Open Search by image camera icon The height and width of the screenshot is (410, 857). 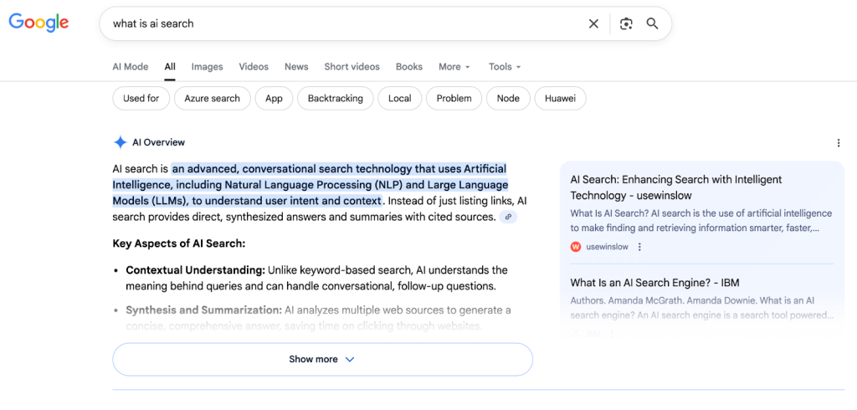626,23
